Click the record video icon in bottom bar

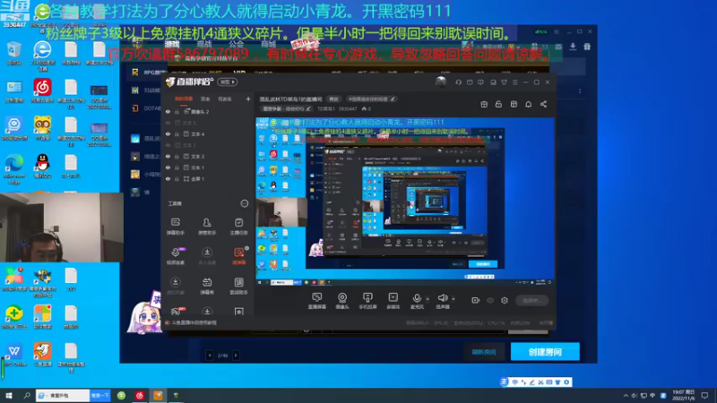coord(476,300)
